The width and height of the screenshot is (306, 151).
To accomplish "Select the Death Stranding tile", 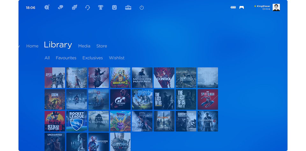I will [208, 78].
